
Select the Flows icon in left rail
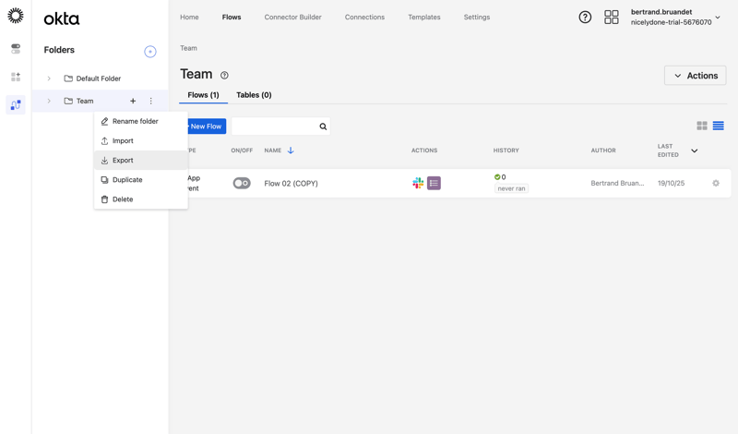point(16,104)
